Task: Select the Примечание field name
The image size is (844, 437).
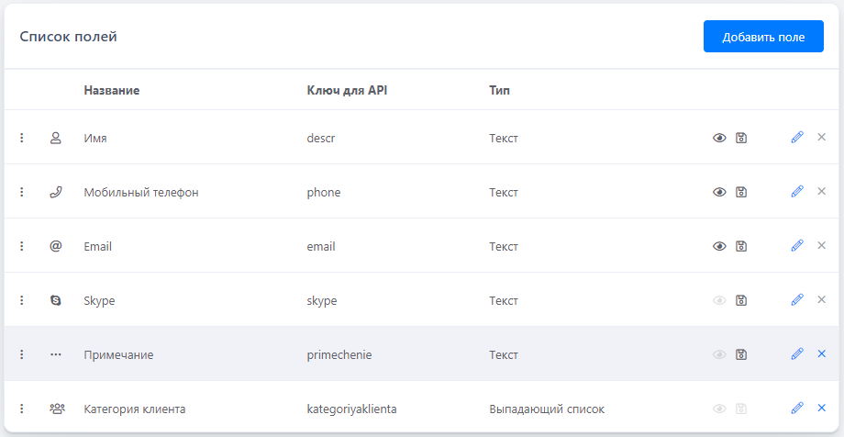Action: pyautogui.click(x=118, y=354)
